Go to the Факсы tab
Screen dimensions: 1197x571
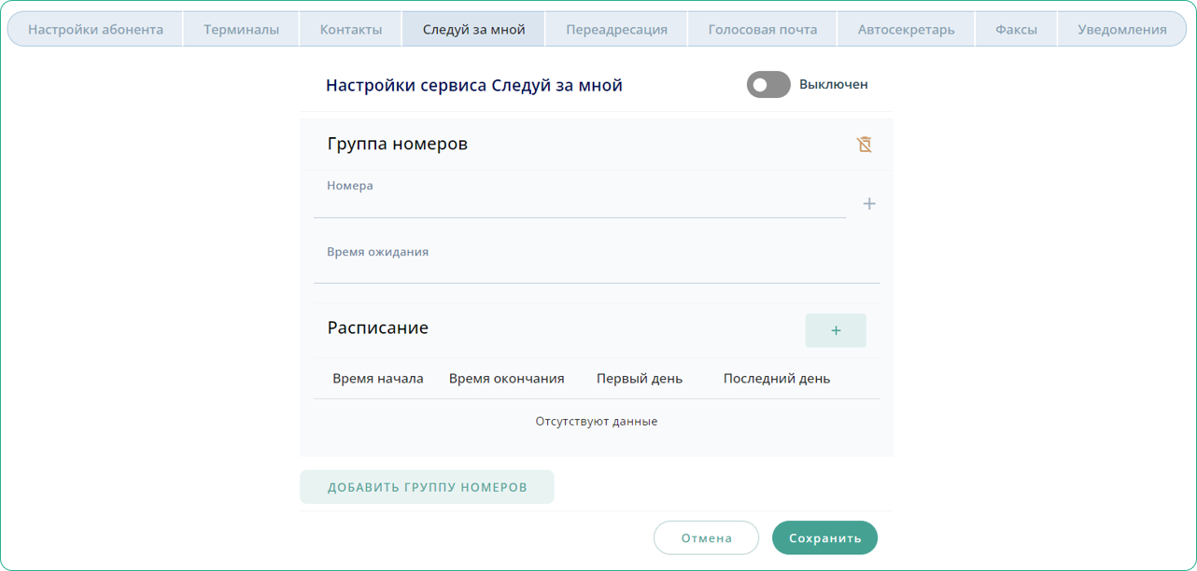1016,29
